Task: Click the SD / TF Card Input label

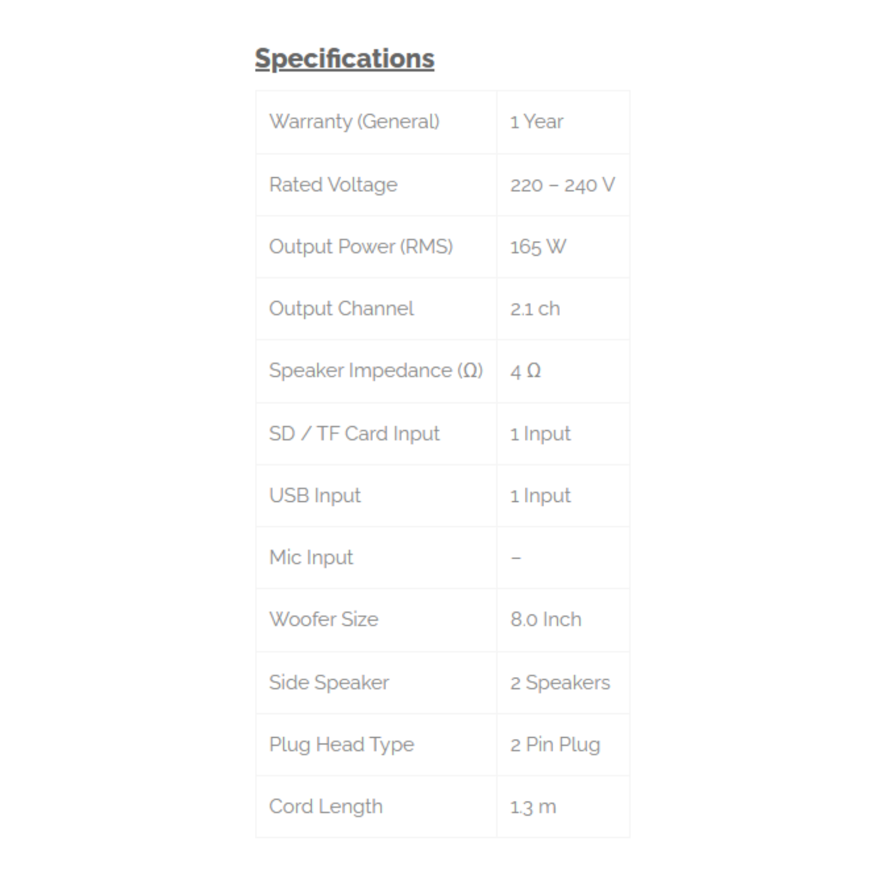Action: (x=354, y=434)
